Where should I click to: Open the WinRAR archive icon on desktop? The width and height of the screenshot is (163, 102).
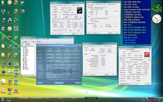[x=3, y=73]
